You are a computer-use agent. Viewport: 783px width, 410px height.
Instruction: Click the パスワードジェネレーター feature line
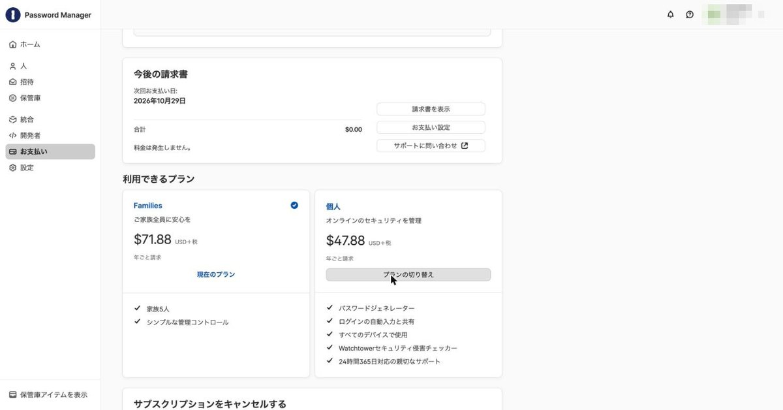tap(376, 309)
